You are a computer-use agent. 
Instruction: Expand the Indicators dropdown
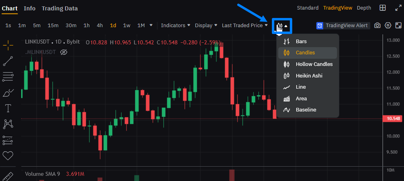[175, 26]
